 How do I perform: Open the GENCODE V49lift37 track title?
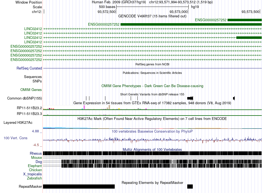152,16
